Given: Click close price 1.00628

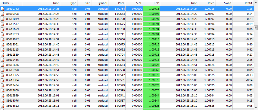Looking at the screenshot, I should pyautogui.click(x=209, y=65).
